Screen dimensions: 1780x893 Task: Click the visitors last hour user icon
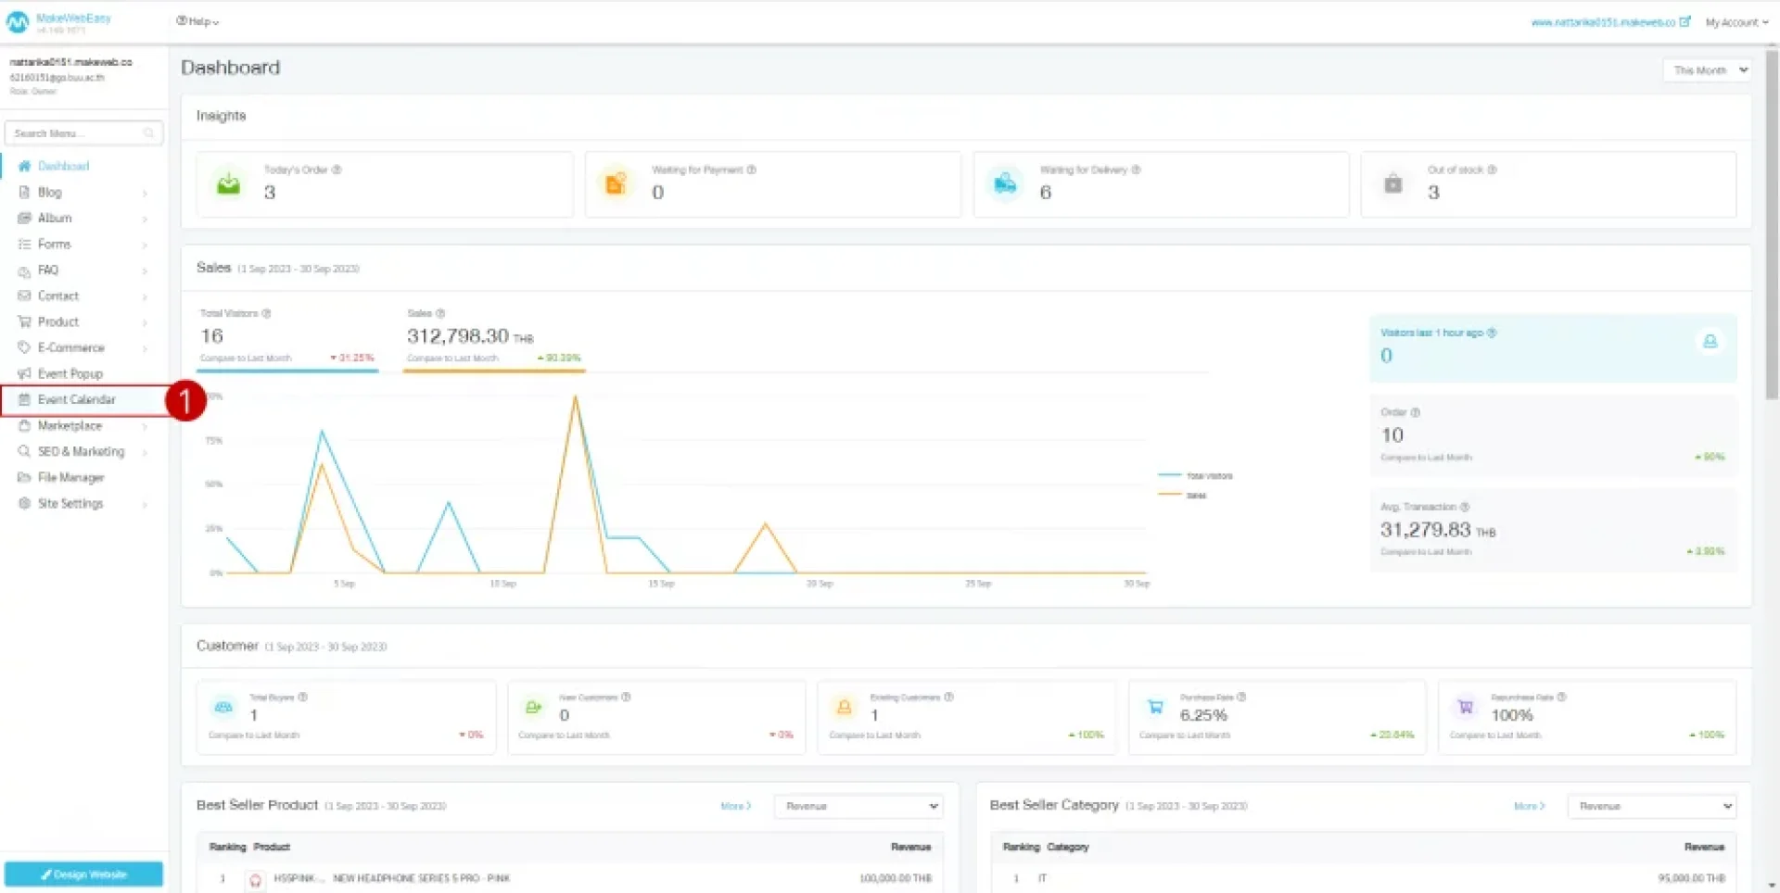(1710, 342)
